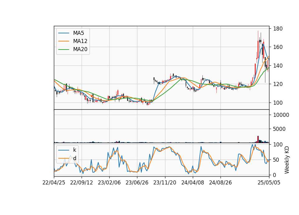Click the blue MA5 legend line sample

[64, 33]
